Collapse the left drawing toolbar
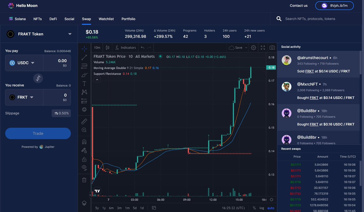Image resolution: width=364 pixels, height=212 pixels. (90, 195)
